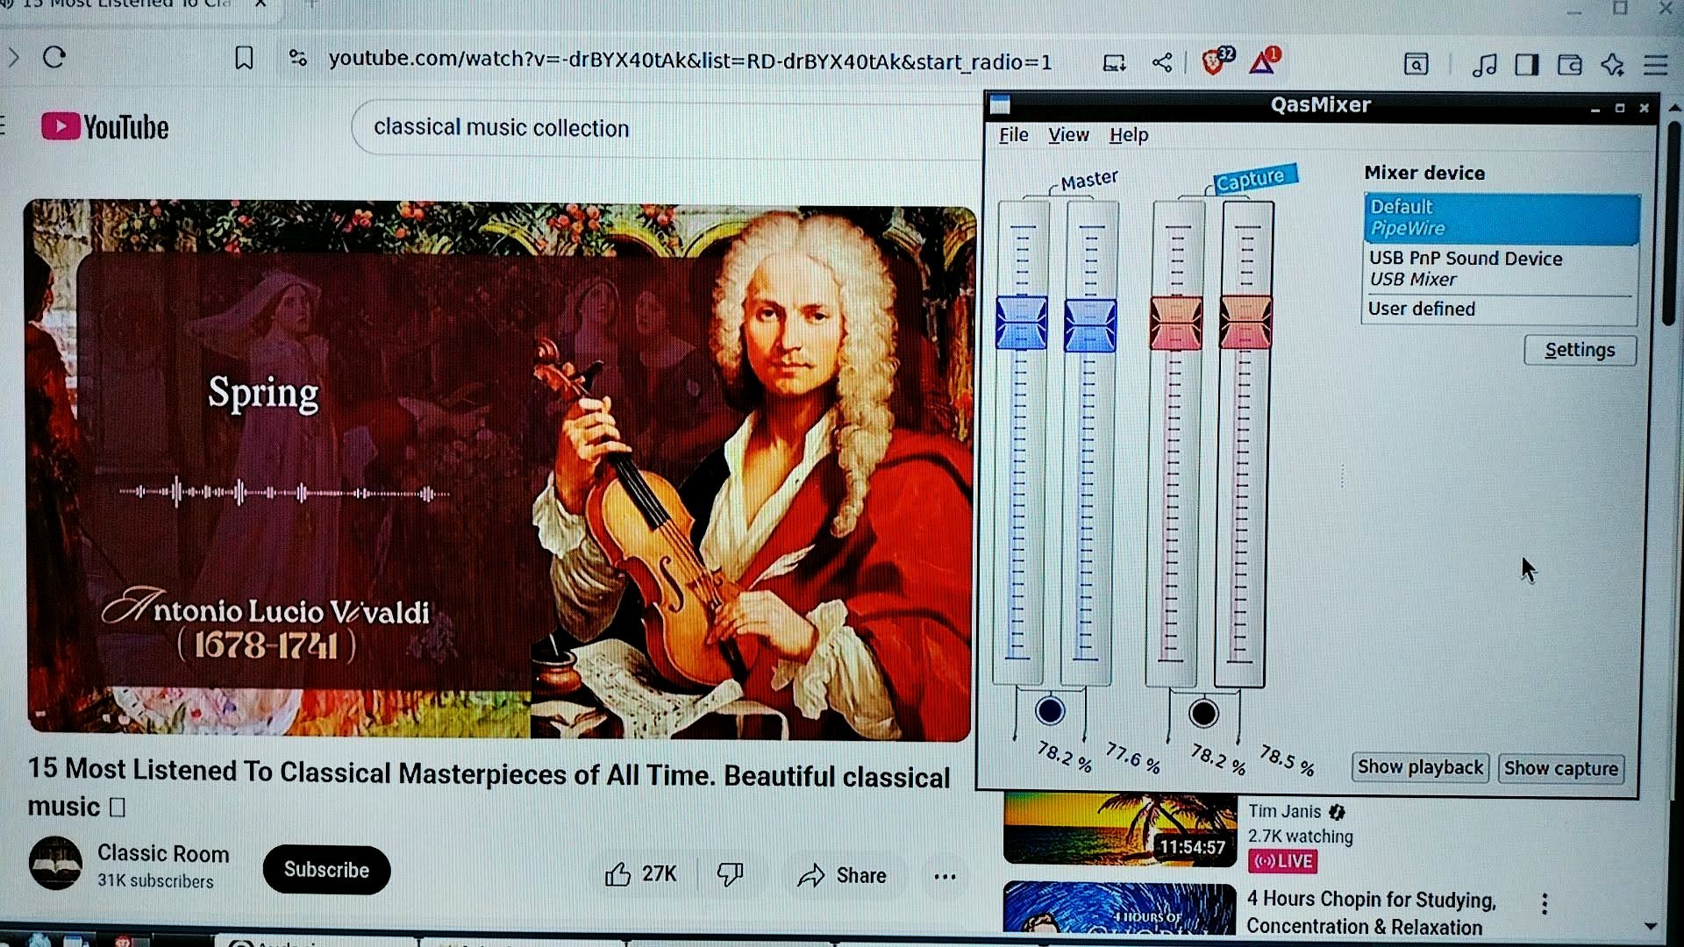
Task: Click Capture left channel slider handle
Action: 1176,323
